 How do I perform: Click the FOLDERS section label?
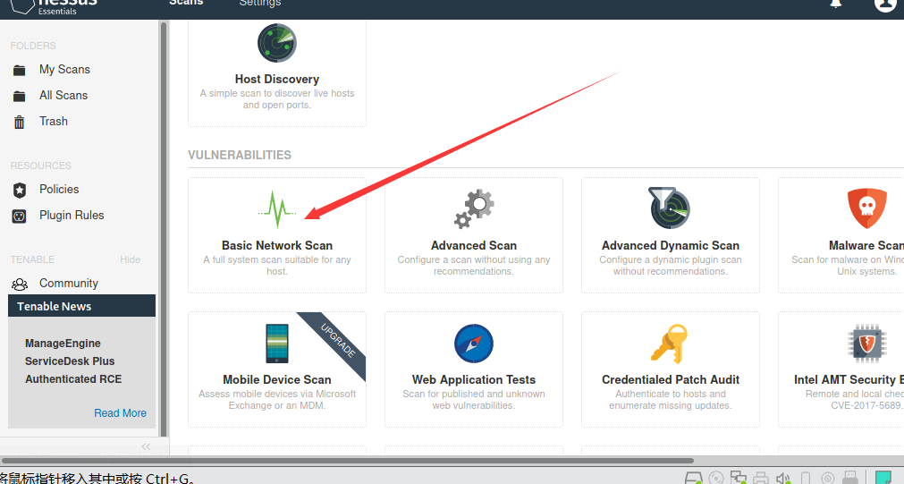[33, 46]
